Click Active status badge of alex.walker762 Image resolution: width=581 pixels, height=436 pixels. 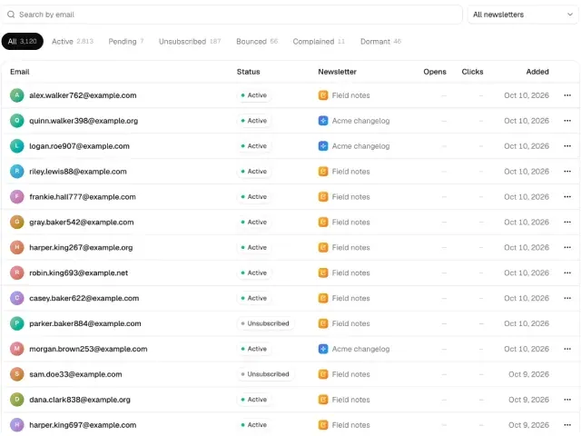click(x=254, y=95)
